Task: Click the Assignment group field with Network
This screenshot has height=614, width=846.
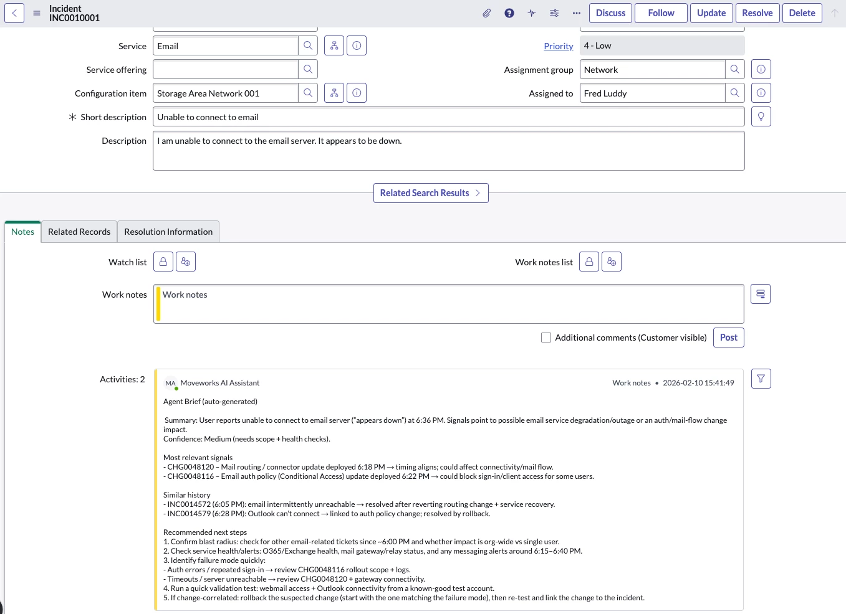Action: [653, 70]
